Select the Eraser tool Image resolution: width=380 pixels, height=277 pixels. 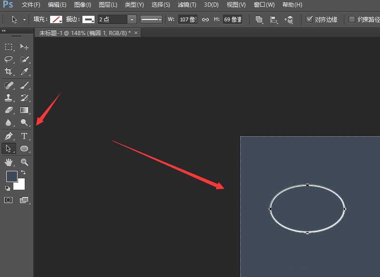point(9,110)
